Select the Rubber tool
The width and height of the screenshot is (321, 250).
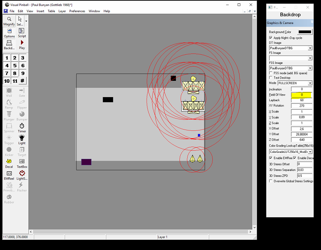coord(9,199)
